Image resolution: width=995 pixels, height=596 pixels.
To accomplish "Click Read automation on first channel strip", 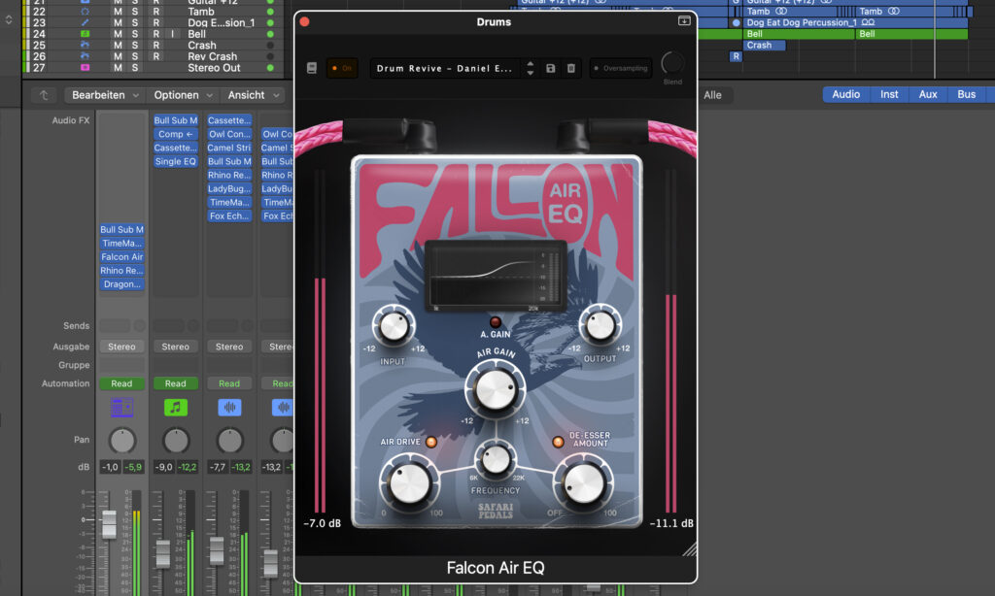I will pyautogui.click(x=121, y=383).
